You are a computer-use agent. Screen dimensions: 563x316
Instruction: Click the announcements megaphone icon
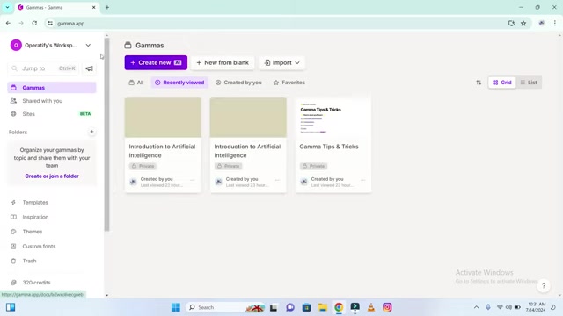pos(89,68)
